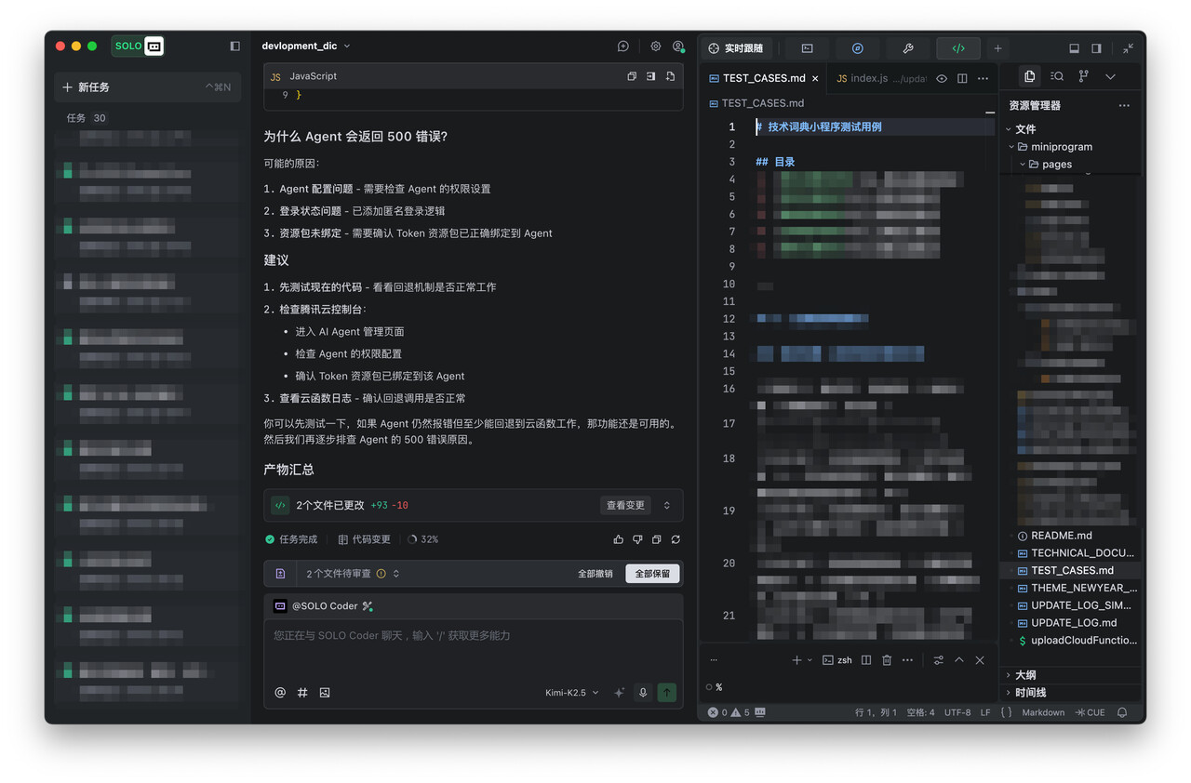
Task: Toggle the left task sidebar panel
Action: point(234,46)
